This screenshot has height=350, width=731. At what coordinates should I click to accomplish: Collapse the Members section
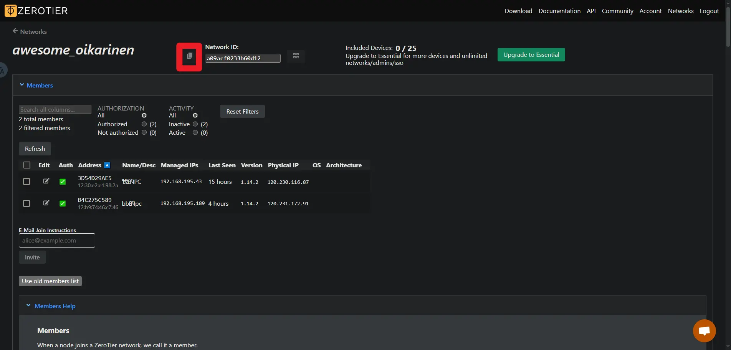coord(22,85)
